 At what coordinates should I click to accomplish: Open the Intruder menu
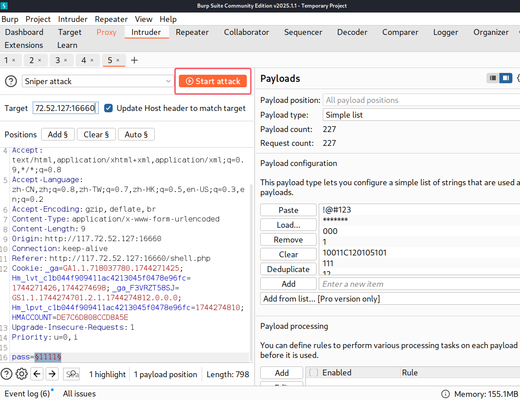coord(72,19)
